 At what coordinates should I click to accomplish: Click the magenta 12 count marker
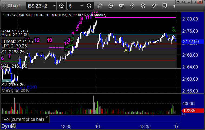point(37,40)
